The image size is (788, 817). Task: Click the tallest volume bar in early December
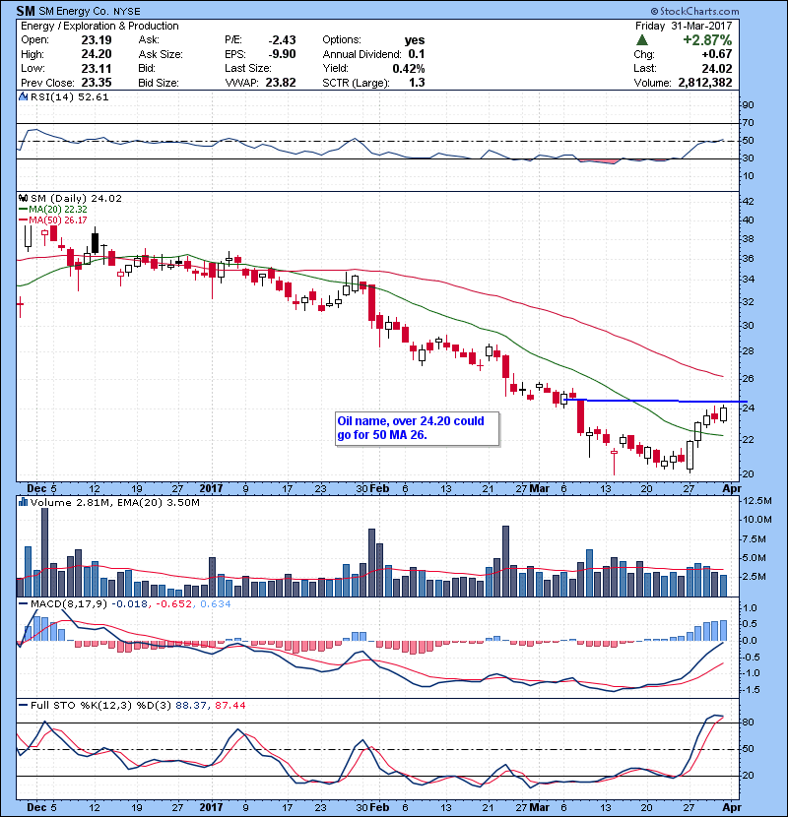point(45,552)
